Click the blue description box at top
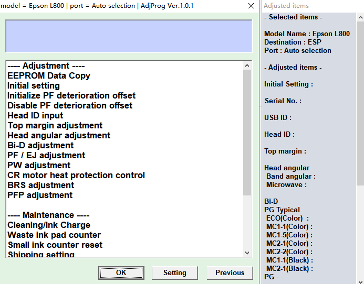The image size is (364, 284). (129, 36)
